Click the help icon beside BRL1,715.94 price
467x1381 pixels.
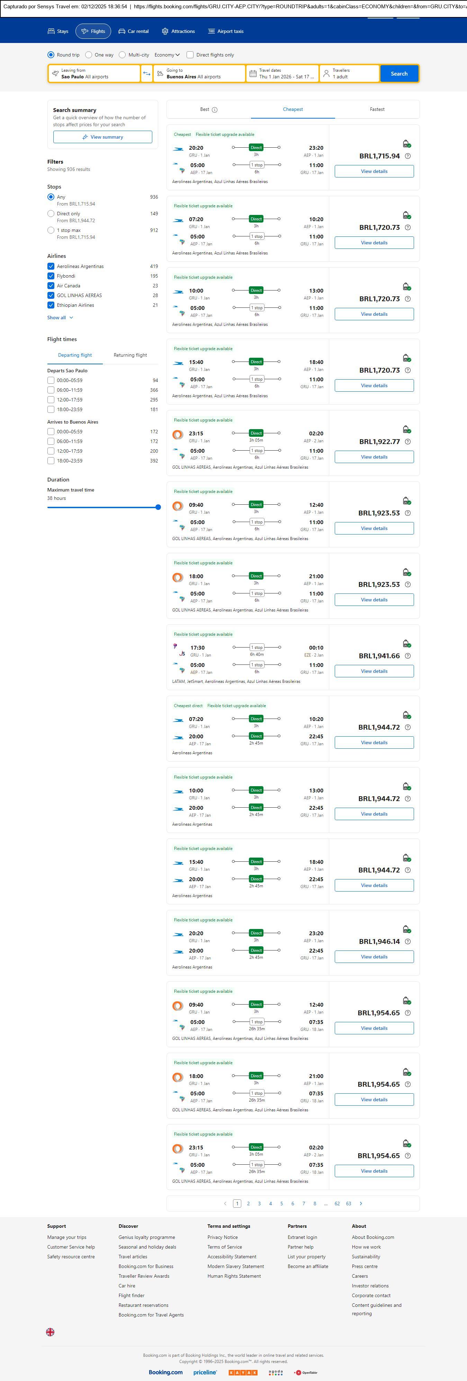(407, 156)
